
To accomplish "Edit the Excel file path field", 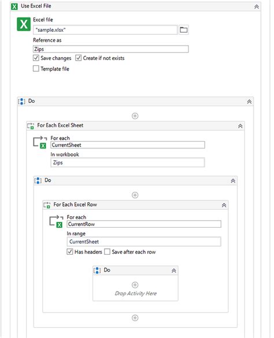I will tap(105, 29).
